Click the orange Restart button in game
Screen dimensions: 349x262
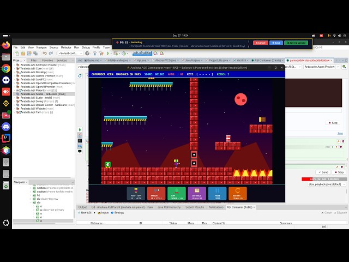(x=238, y=193)
